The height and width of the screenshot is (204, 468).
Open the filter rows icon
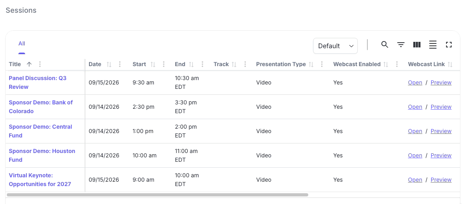coord(401,45)
